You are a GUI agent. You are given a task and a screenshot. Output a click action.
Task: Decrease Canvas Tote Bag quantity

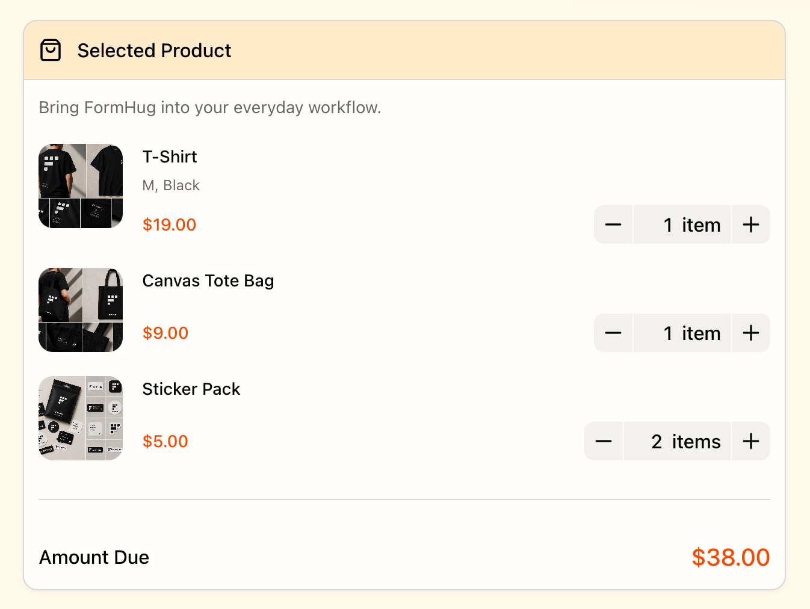coord(613,333)
